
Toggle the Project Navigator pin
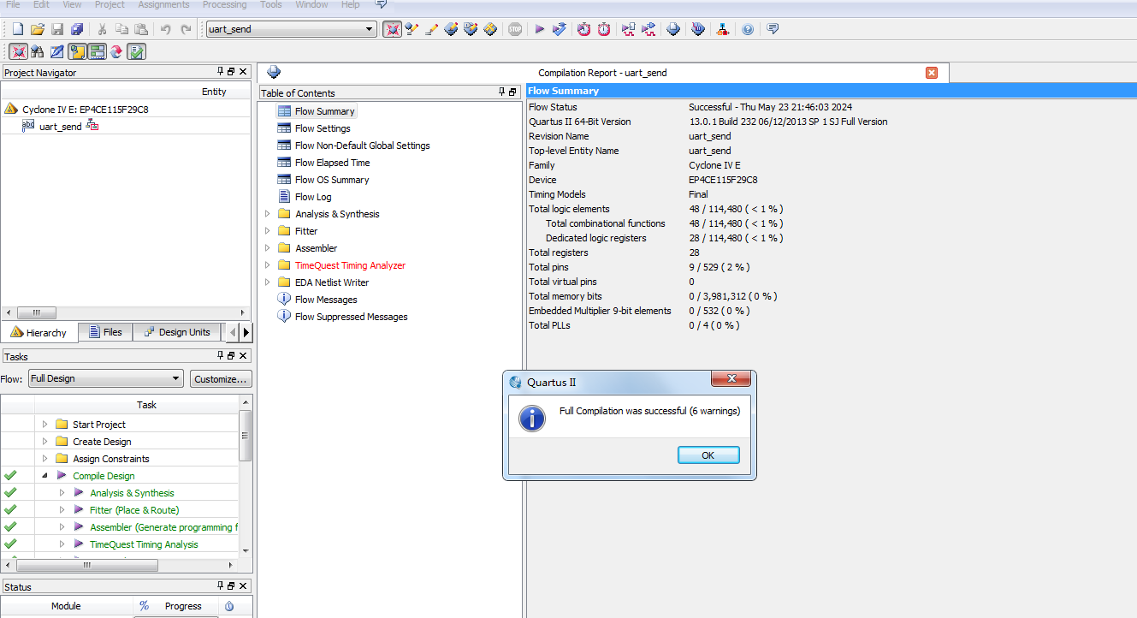coord(220,72)
